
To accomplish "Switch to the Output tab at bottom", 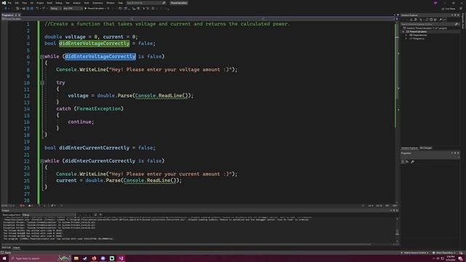I will click(x=16, y=247).
